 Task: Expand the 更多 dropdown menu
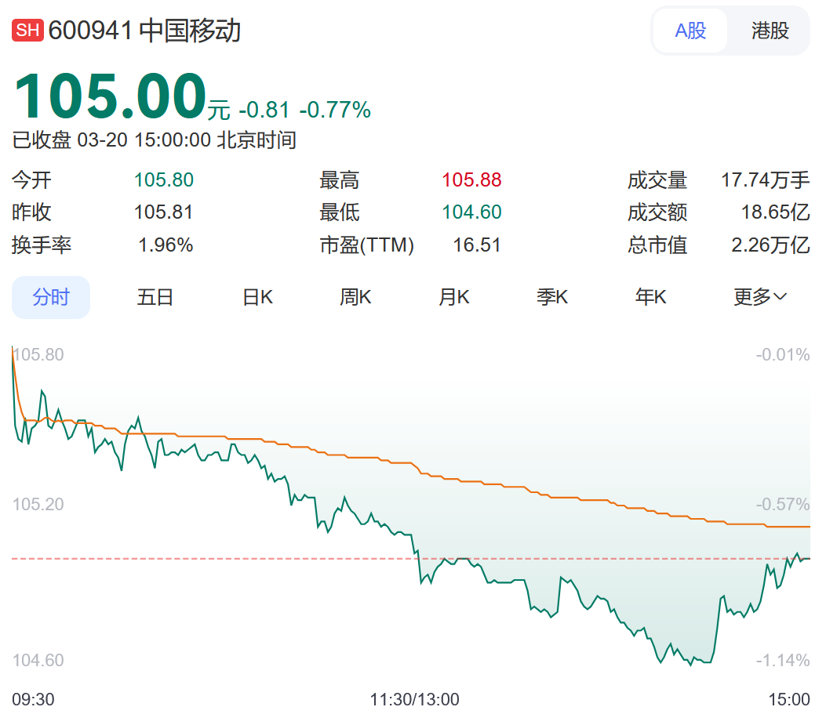pos(759,298)
